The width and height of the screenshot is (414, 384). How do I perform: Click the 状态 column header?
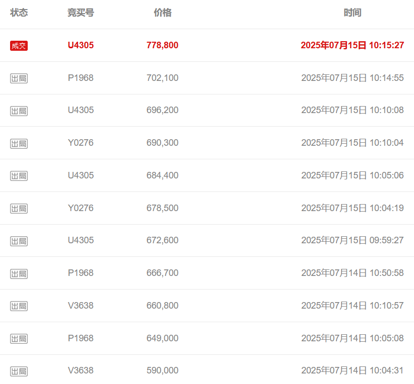pos(19,13)
